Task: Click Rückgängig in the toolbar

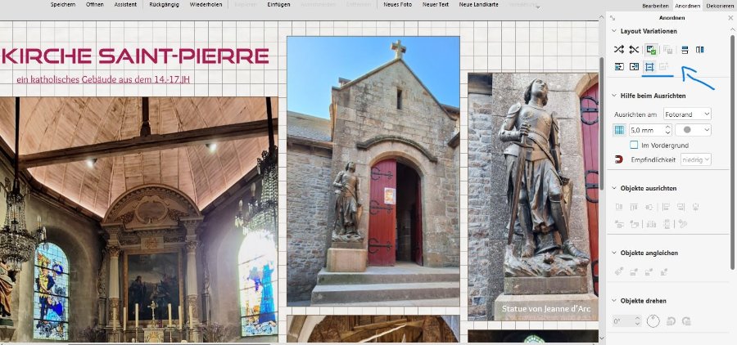Action: (x=164, y=5)
